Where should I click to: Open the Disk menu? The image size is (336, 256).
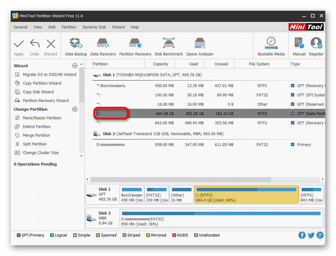(52, 27)
